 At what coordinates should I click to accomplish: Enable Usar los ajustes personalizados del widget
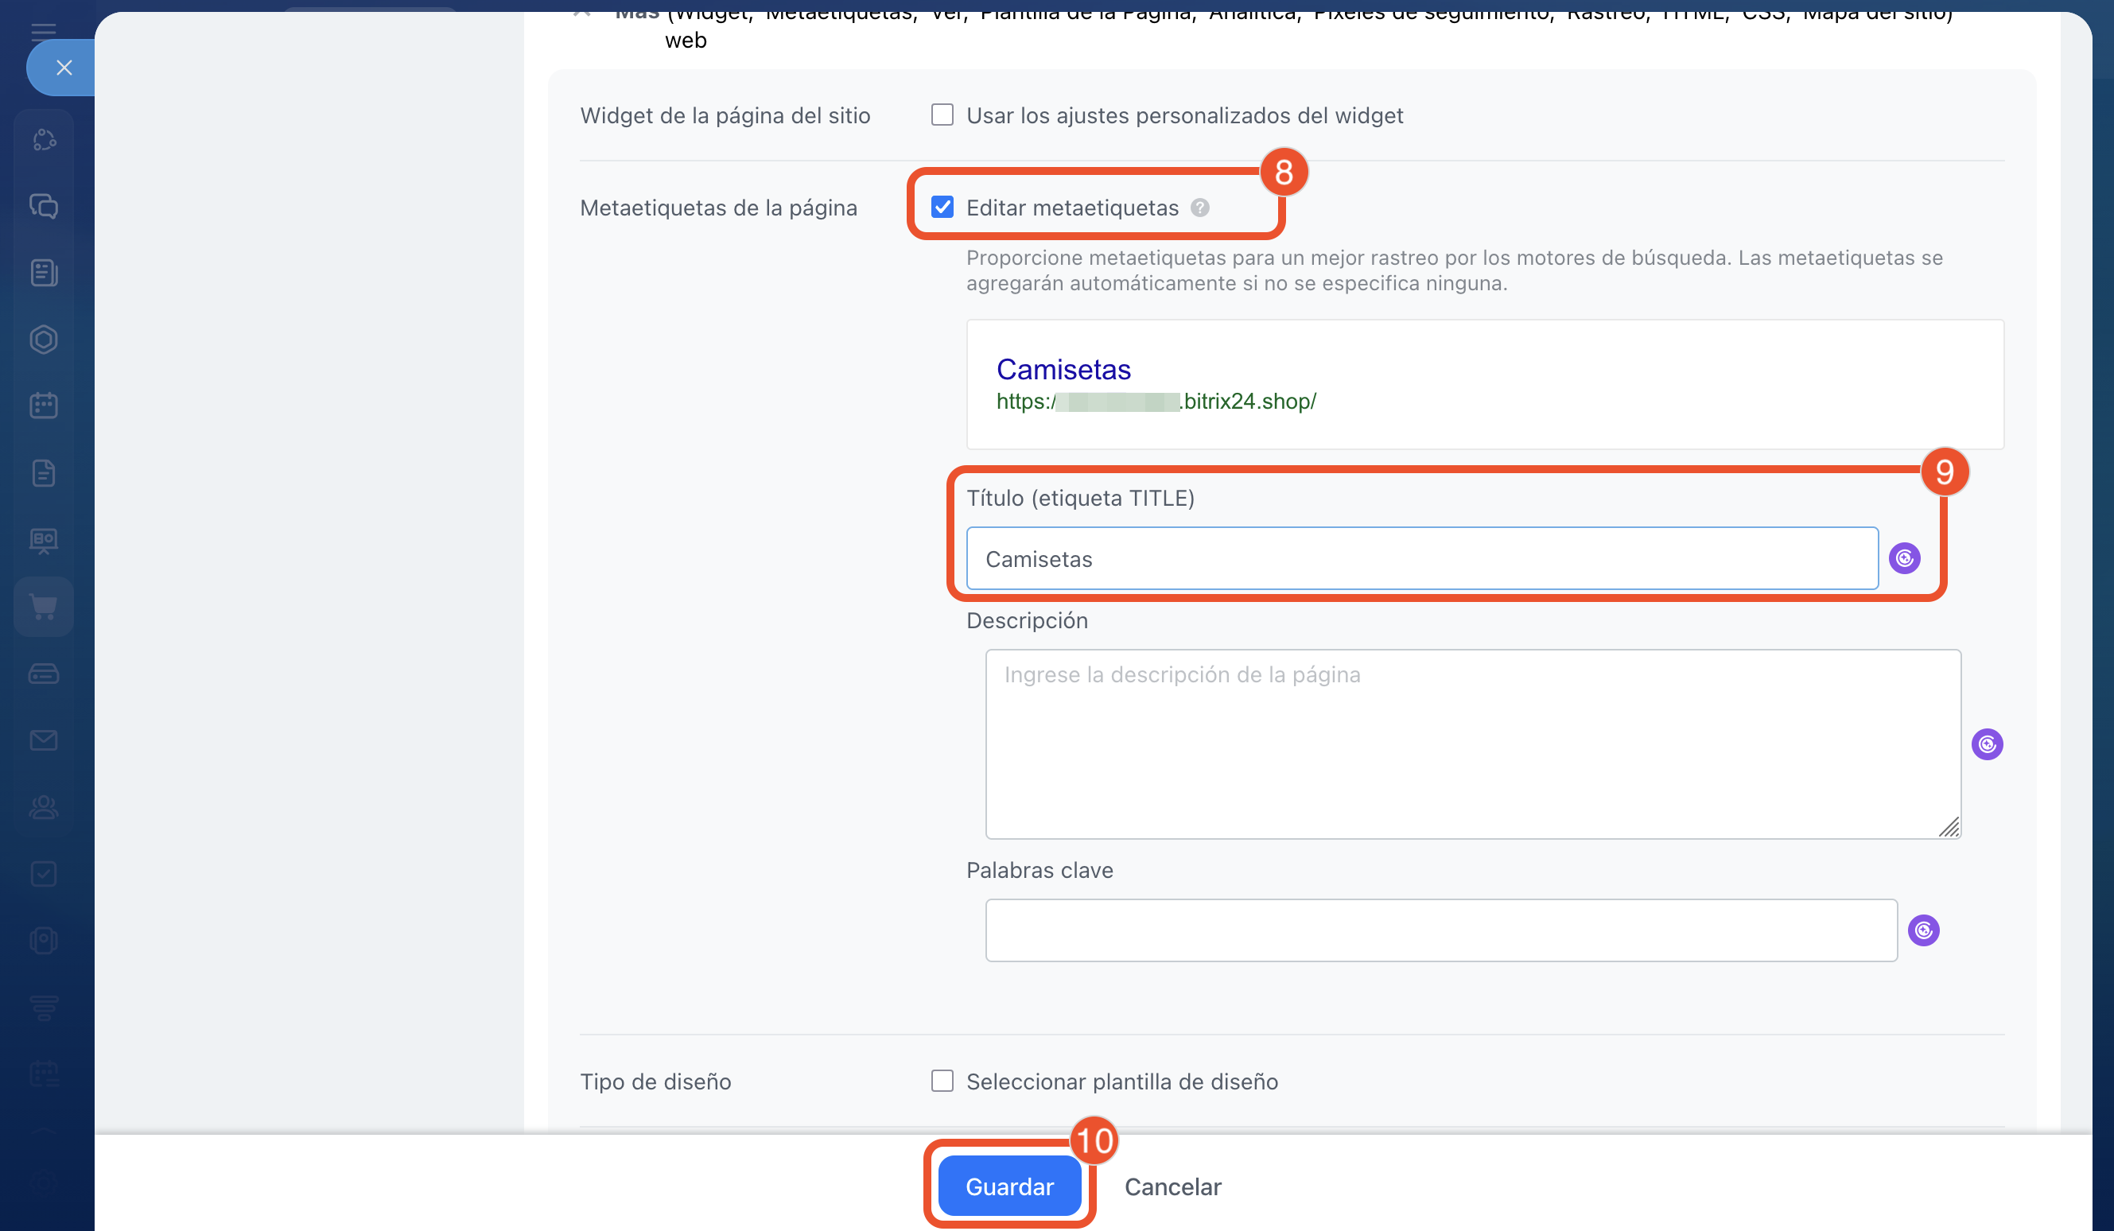(942, 115)
